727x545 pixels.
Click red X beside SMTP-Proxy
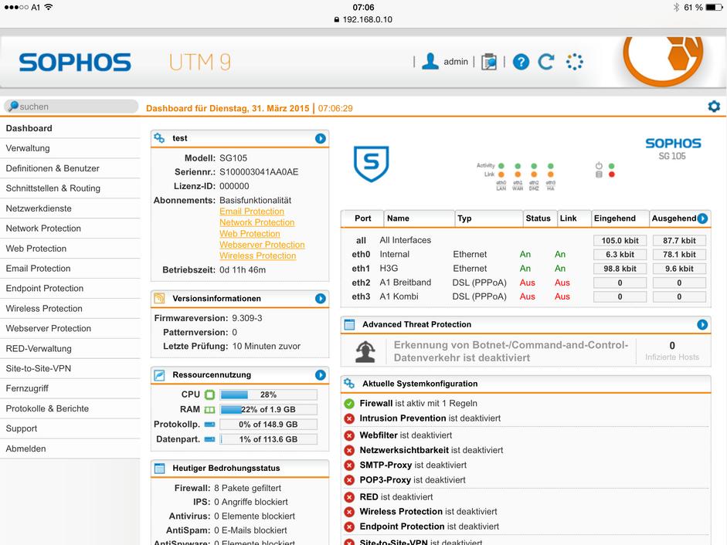pos(349,465)
